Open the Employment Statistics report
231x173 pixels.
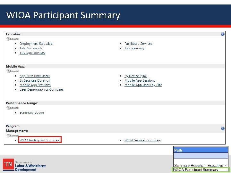click(x=36, y=44)
